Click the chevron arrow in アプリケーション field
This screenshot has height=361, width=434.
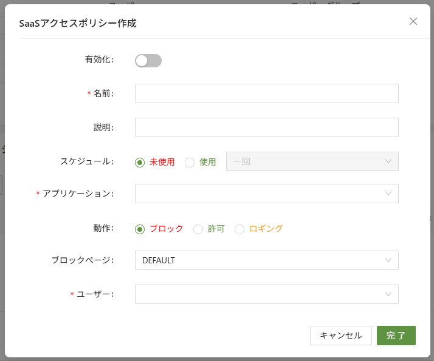pos(388,194)
